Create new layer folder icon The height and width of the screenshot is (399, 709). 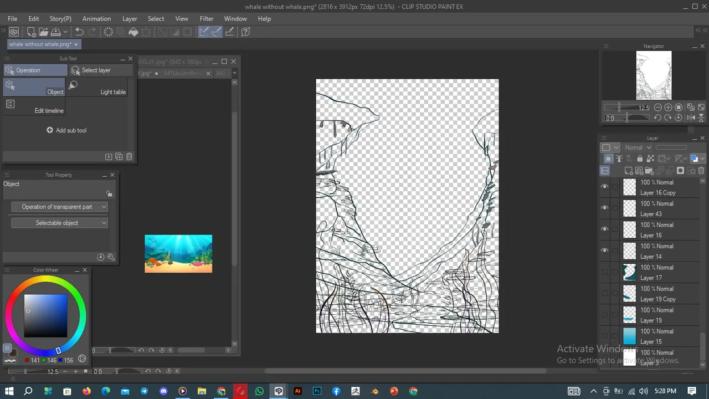pos(649,171)
